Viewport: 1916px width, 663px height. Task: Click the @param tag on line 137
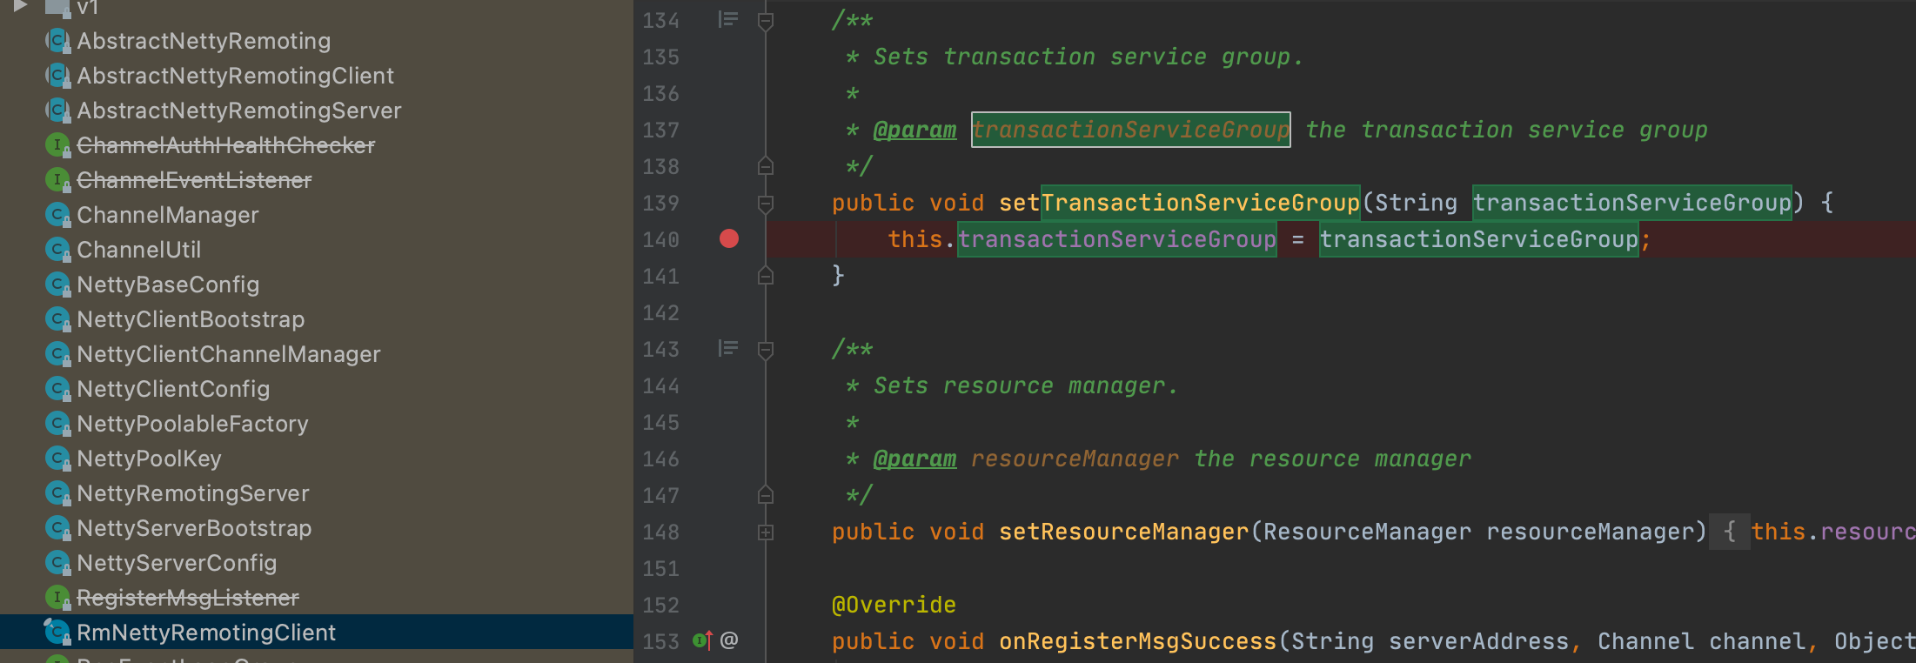914,130
